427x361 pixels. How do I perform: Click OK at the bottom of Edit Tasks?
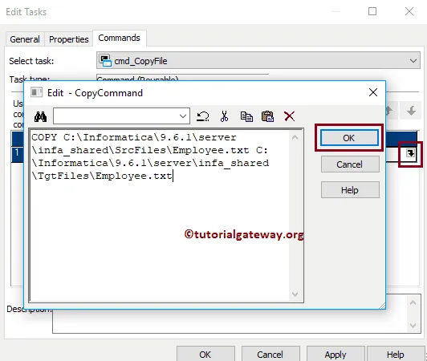pos(205,354)
